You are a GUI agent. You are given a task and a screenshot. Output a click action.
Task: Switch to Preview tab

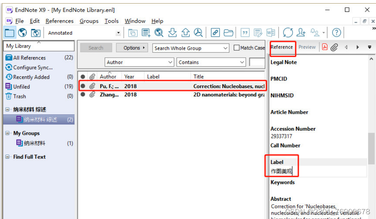(x=307, y=47)
